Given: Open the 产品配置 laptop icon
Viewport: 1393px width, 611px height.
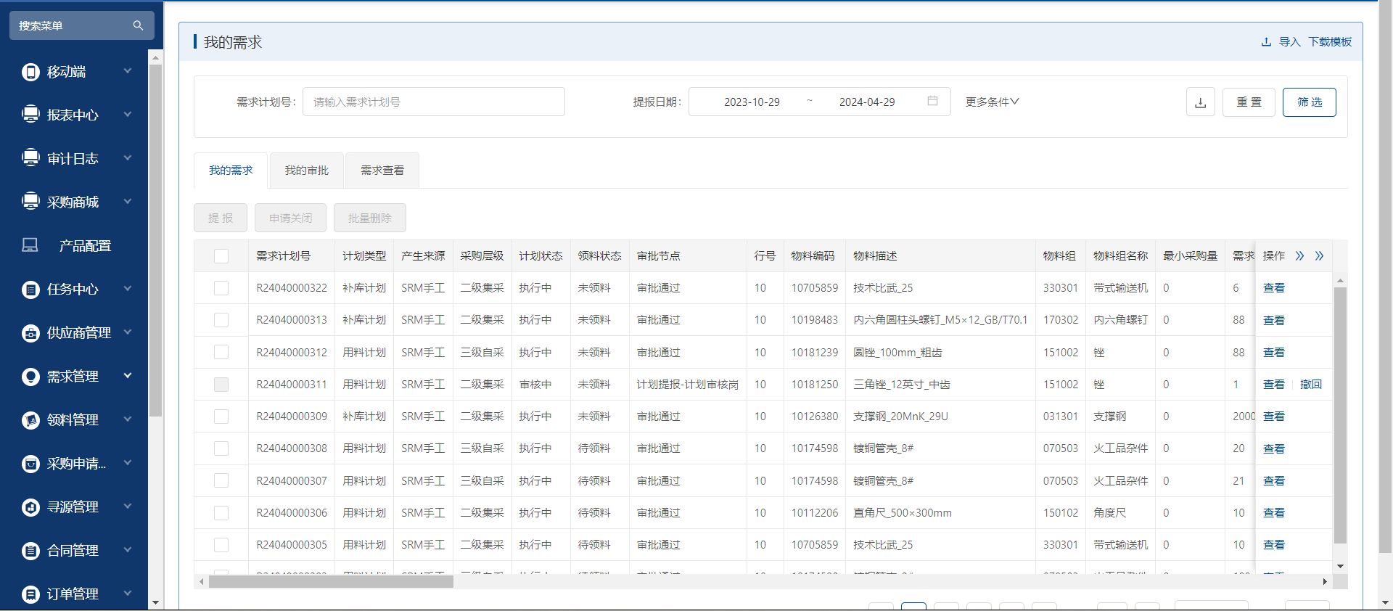Looking at the screenshot, I should [x=30, y=245].
